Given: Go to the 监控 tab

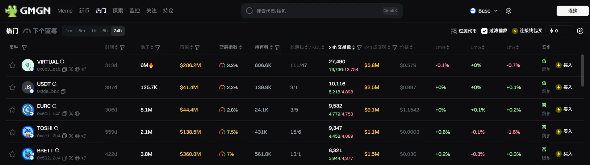Looking at the screenshot, I should click(135, 11).
